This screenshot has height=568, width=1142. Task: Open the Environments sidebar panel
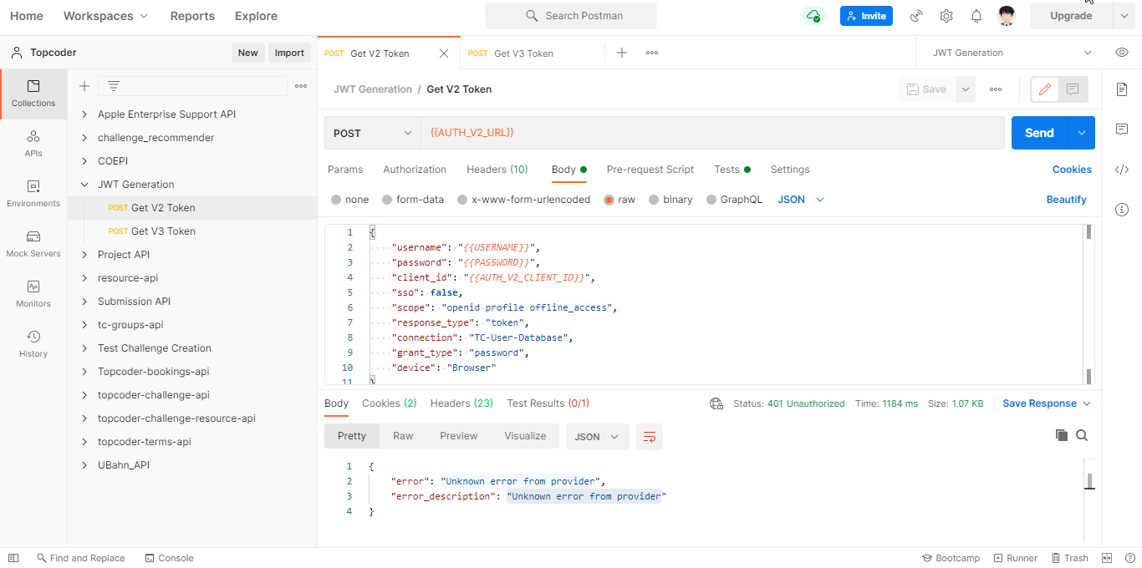coord(33,194)
